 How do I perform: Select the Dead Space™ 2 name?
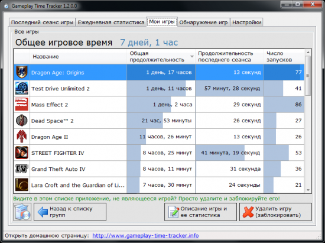52,121
